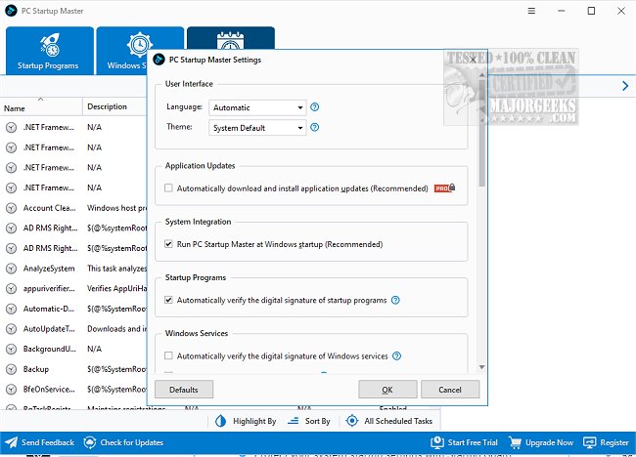Viewport: 636px width, 457px height.
Task: Click help icon next to Theme
Action: point(314,127)
